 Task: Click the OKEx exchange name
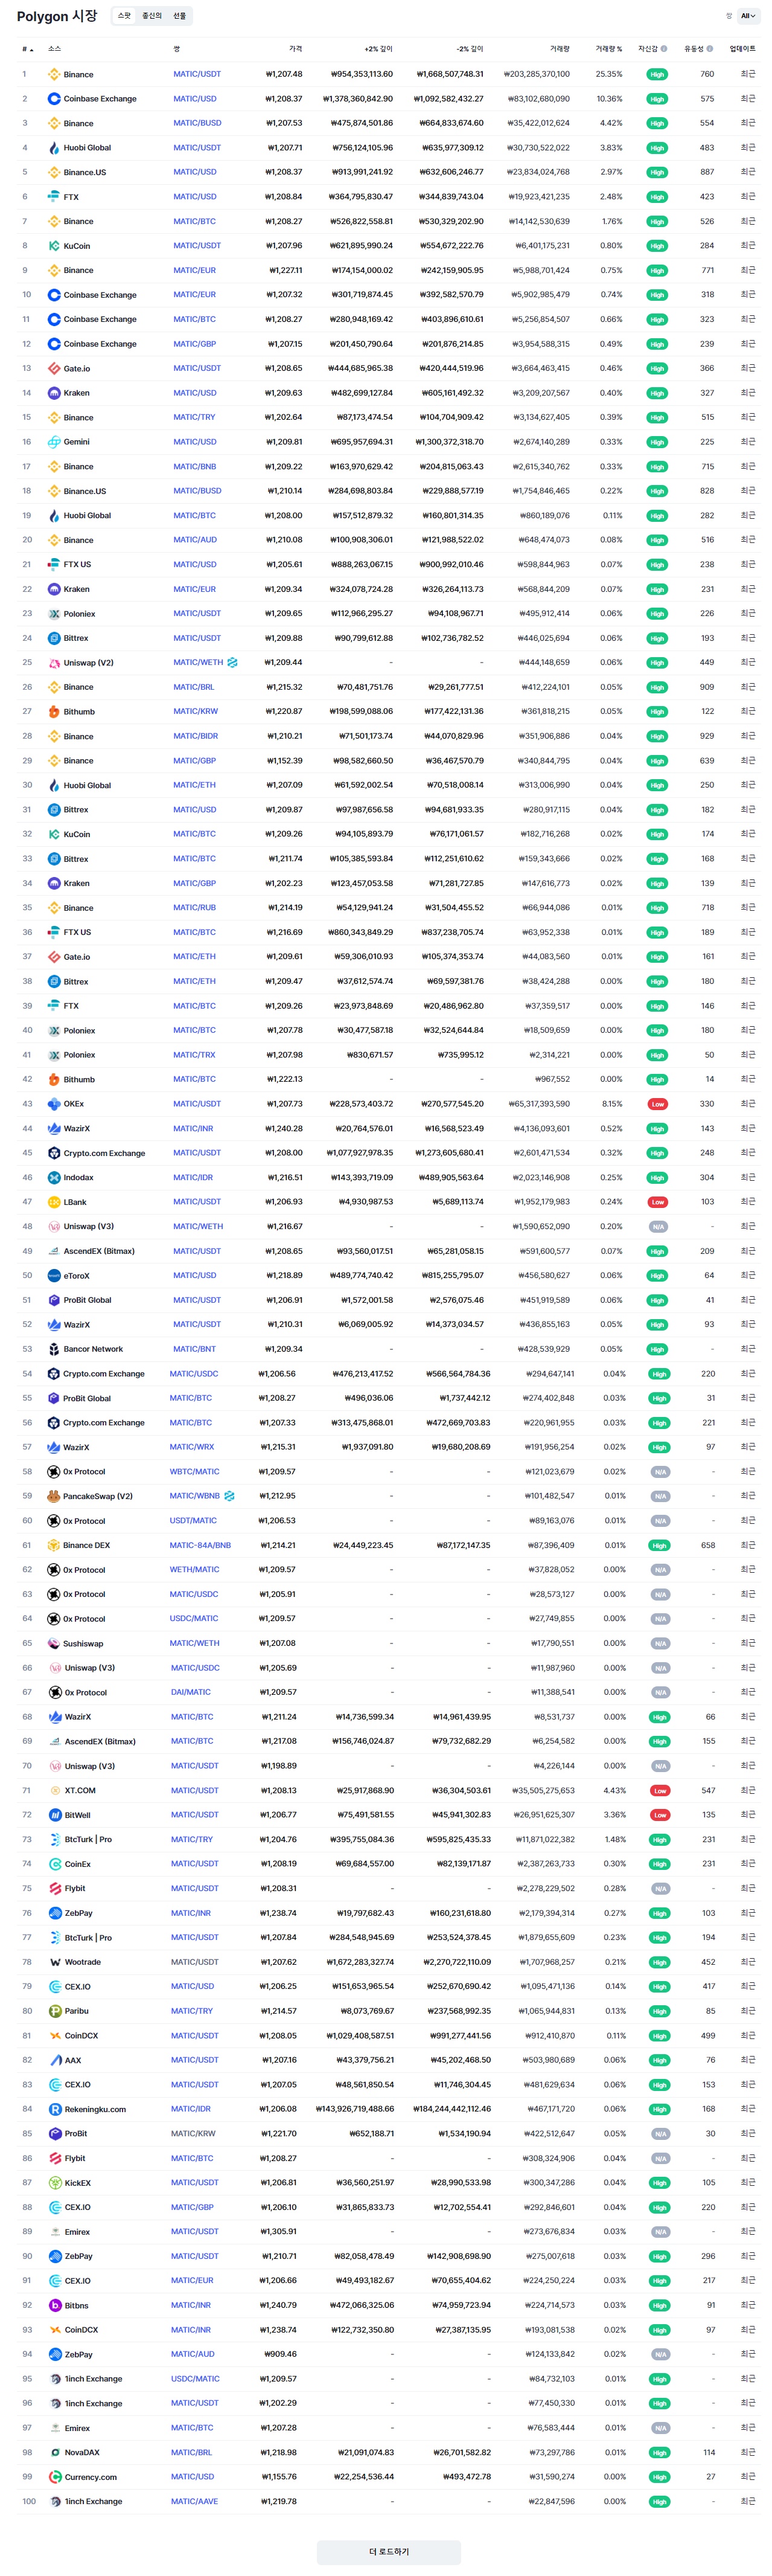[74, 1104]
